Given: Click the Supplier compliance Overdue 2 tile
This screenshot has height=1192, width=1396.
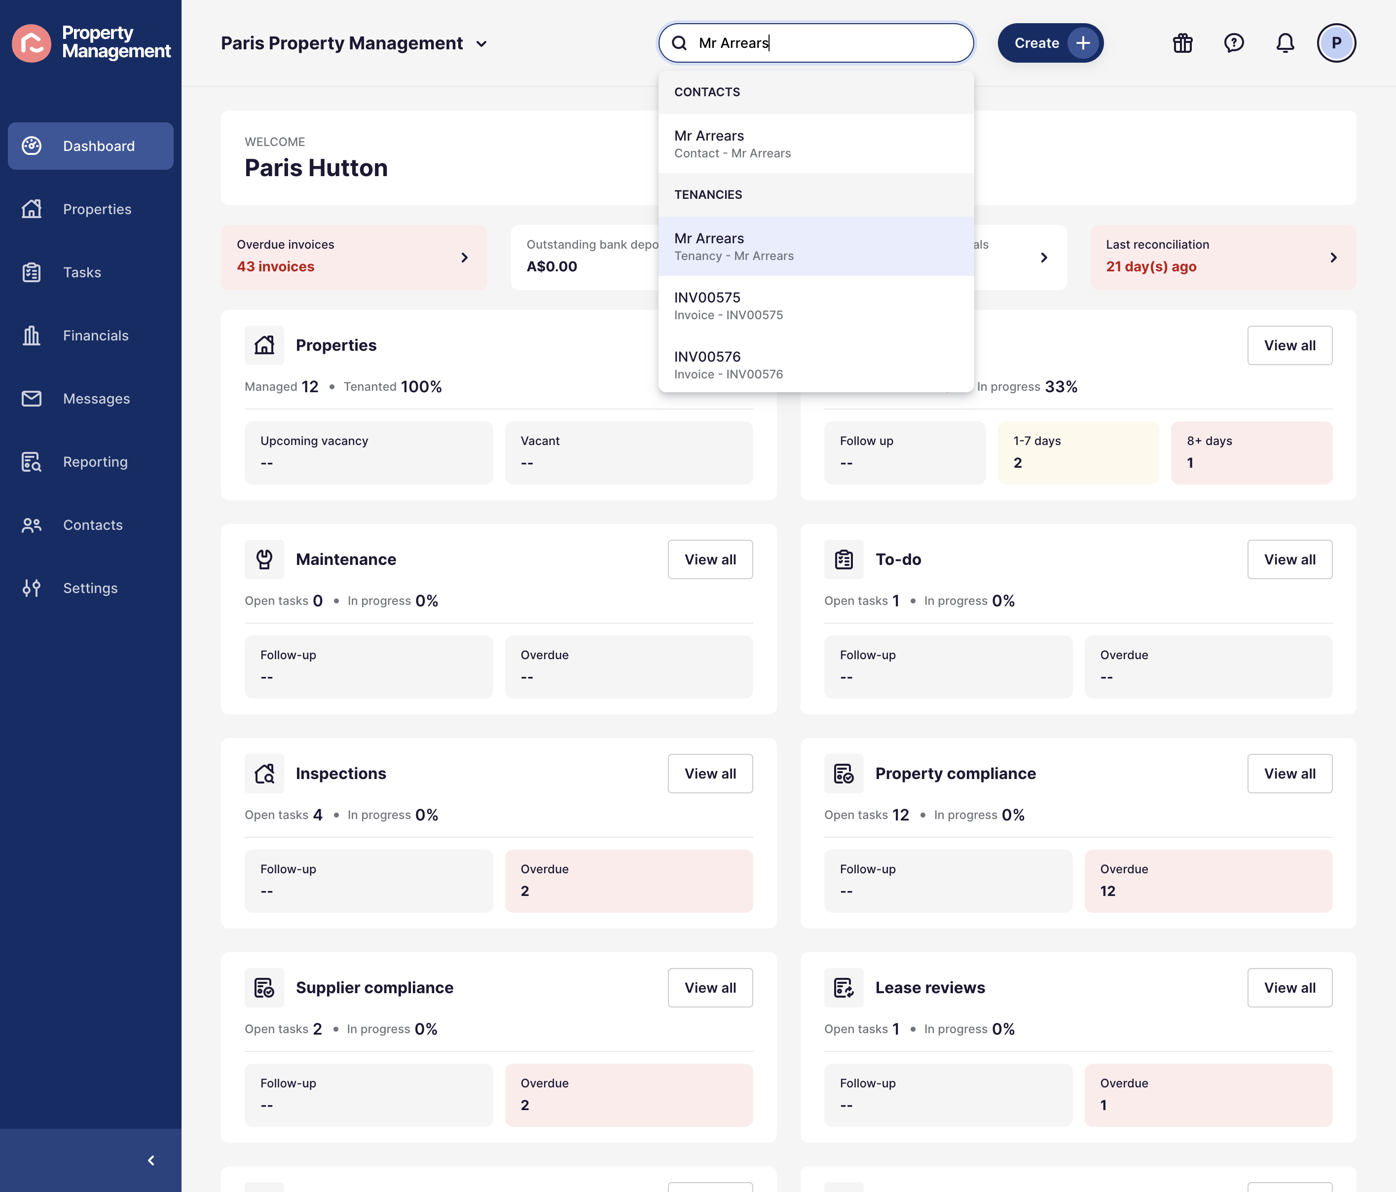Looking at the screenshot, I should tap(628, 1095).
